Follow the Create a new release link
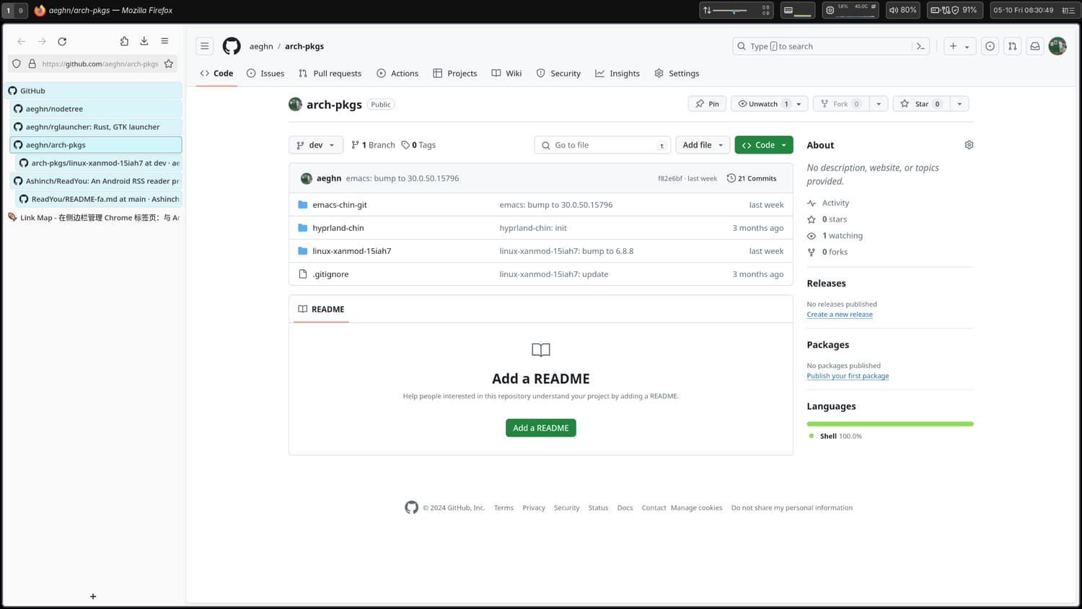This screenshot has width=1082, height=609. (x=840, y=315)
